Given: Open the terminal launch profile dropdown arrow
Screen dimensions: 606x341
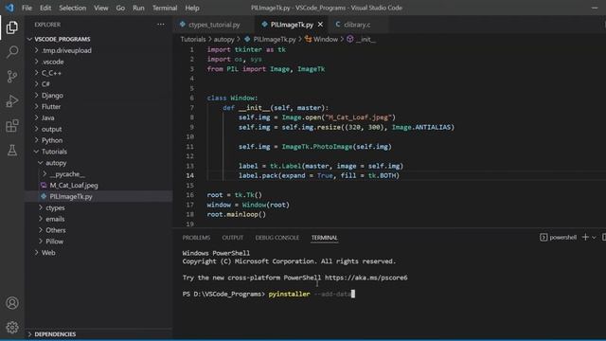Looking at the screenshot, I should click(x=594, y=238).
